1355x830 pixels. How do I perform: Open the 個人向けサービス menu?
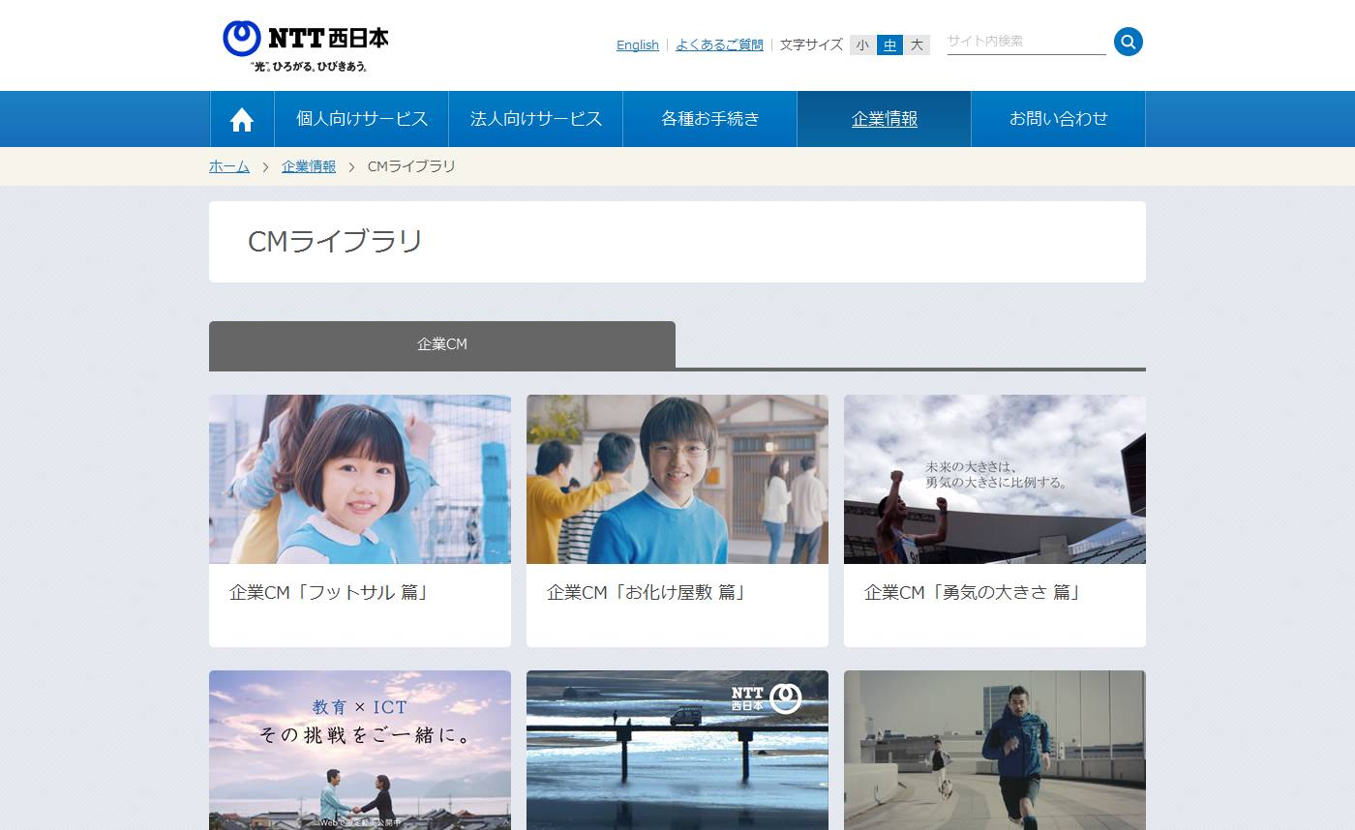(362, 119)
